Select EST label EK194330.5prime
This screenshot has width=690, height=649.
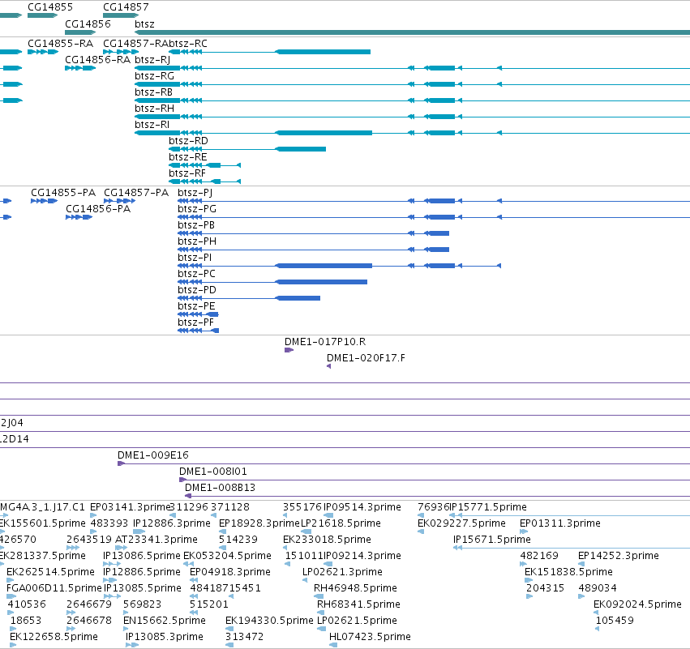point(269,621)
